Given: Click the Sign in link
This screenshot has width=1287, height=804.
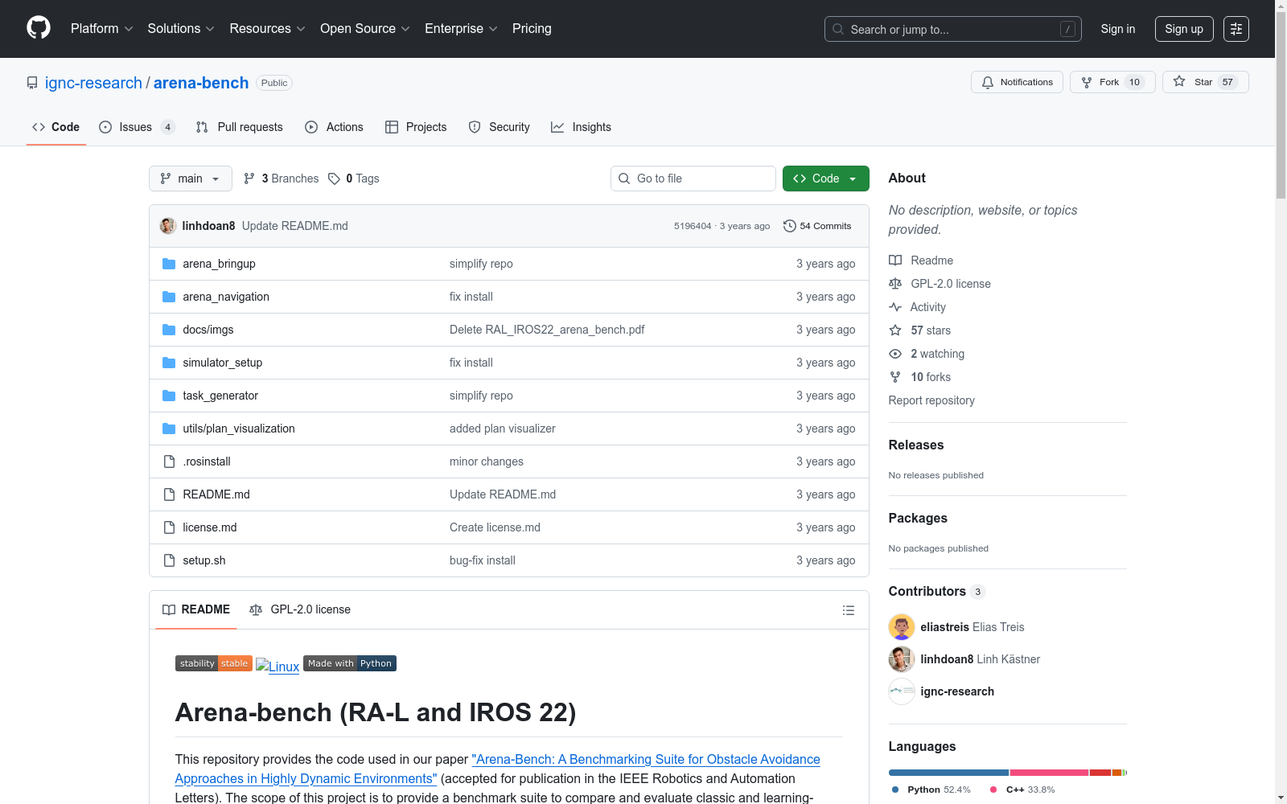Looking at the screenshot, I should tap(1118, 29).
